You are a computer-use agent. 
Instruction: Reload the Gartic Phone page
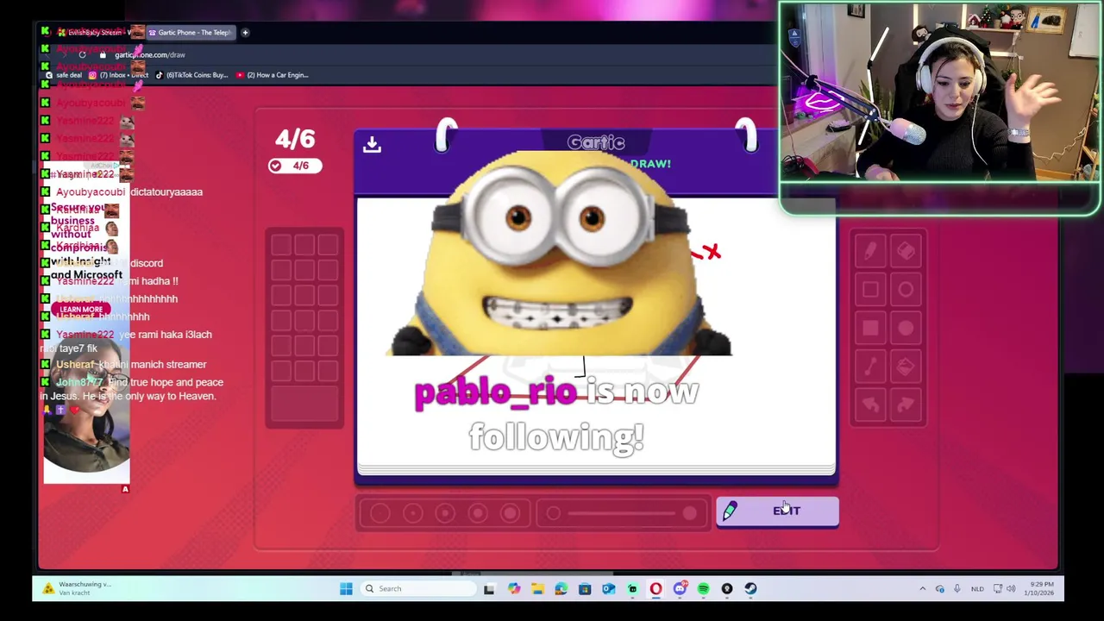[x=82, y=54]
